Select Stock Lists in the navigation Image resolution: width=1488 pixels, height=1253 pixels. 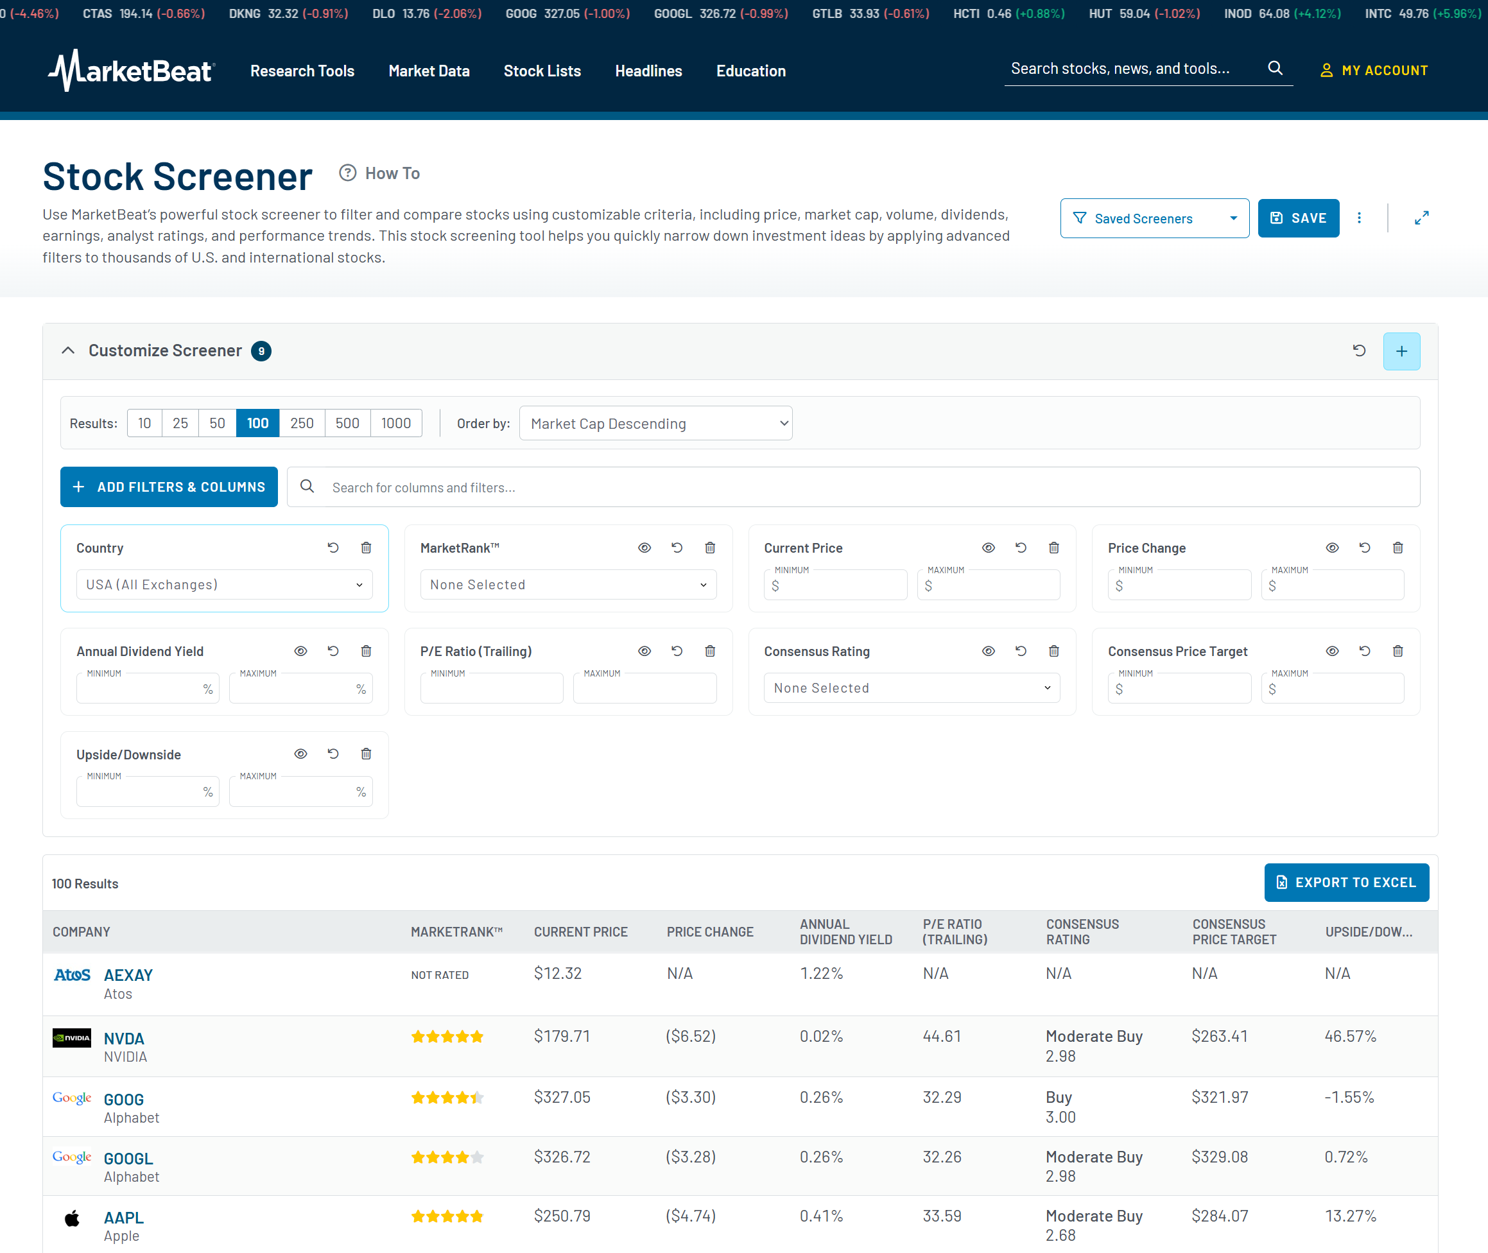(542, 71)
